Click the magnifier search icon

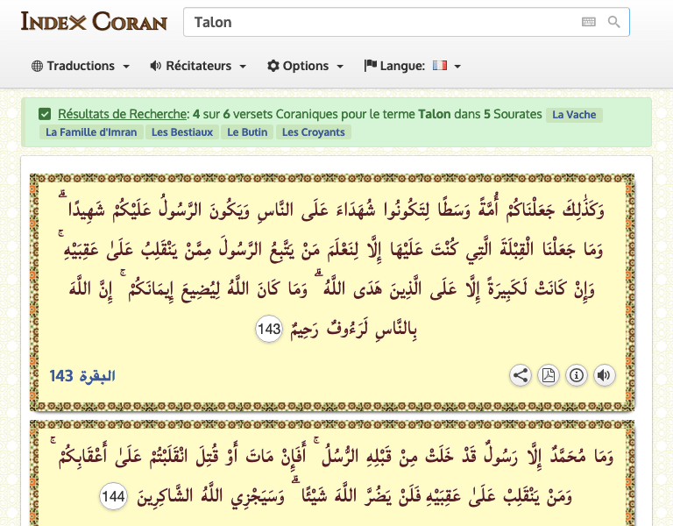pyautogui.click(x=614, y=22)
